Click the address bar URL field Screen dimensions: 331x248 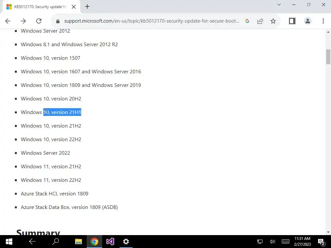coord(152,21)
